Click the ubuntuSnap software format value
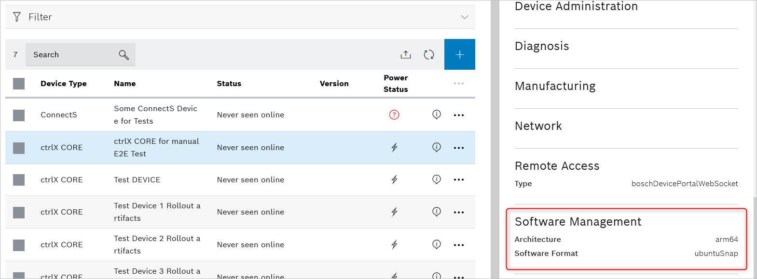 716,254
